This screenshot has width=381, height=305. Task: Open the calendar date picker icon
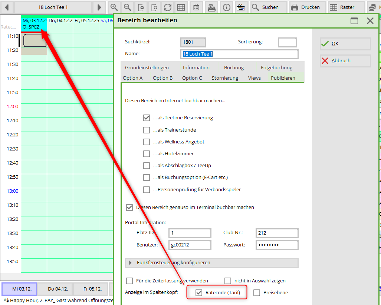tap(197, 7)
